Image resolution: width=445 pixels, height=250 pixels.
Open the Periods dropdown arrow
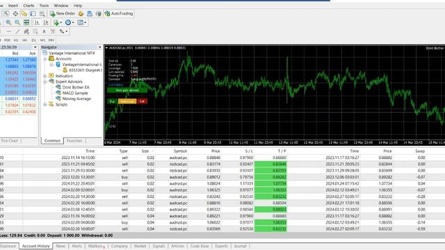tap(73, 23)
